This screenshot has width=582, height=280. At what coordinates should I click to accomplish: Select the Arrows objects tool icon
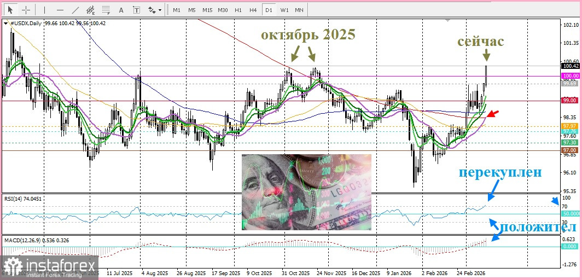(152, 10)
